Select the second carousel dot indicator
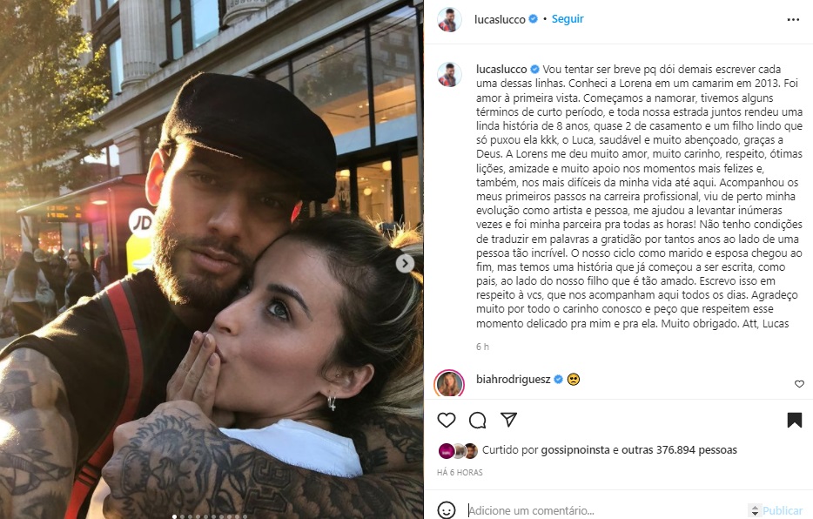Viewport: 813px width, 519px height. (183, 516)
